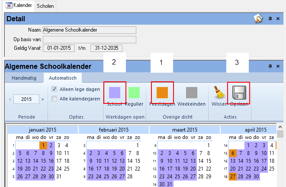The height and width of the screenshot is (187, 286).
Task: Save with the Opslaan floppy disk icon
Action: tap(239, 92)
